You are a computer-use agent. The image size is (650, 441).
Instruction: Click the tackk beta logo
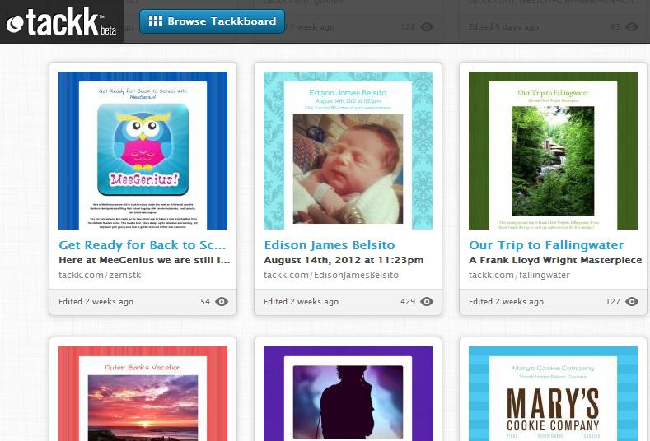tap(61, 21)
